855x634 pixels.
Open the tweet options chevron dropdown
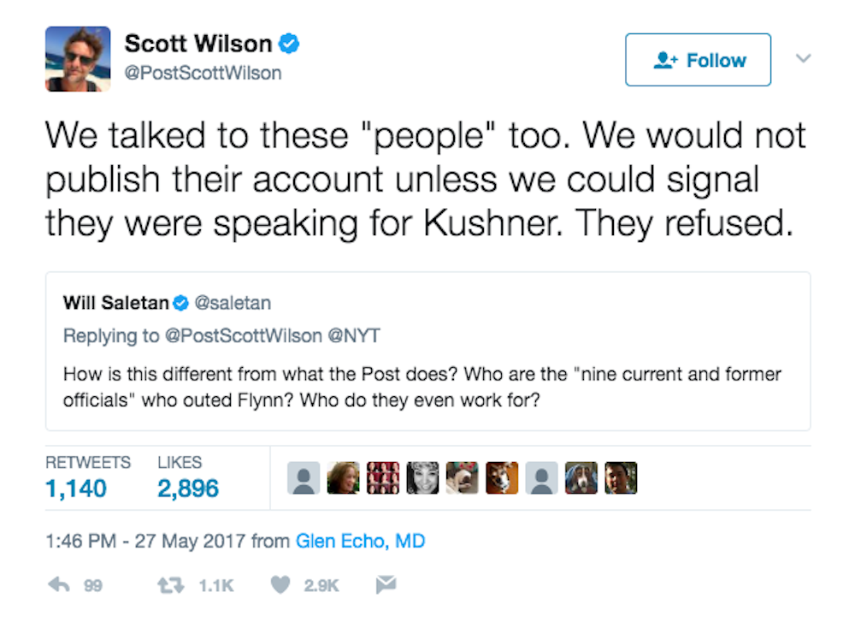pyautogui.click(x=803, y=59)
